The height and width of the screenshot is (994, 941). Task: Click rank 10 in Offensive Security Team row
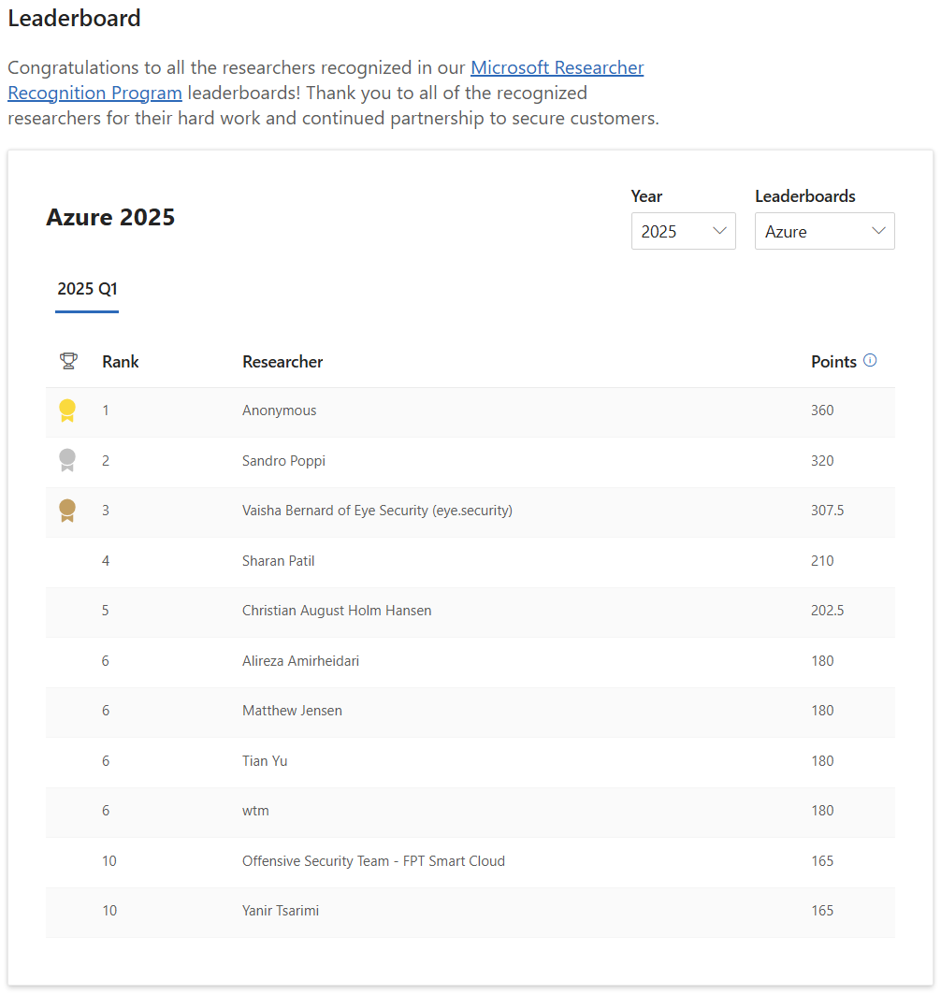click(109, 861)
